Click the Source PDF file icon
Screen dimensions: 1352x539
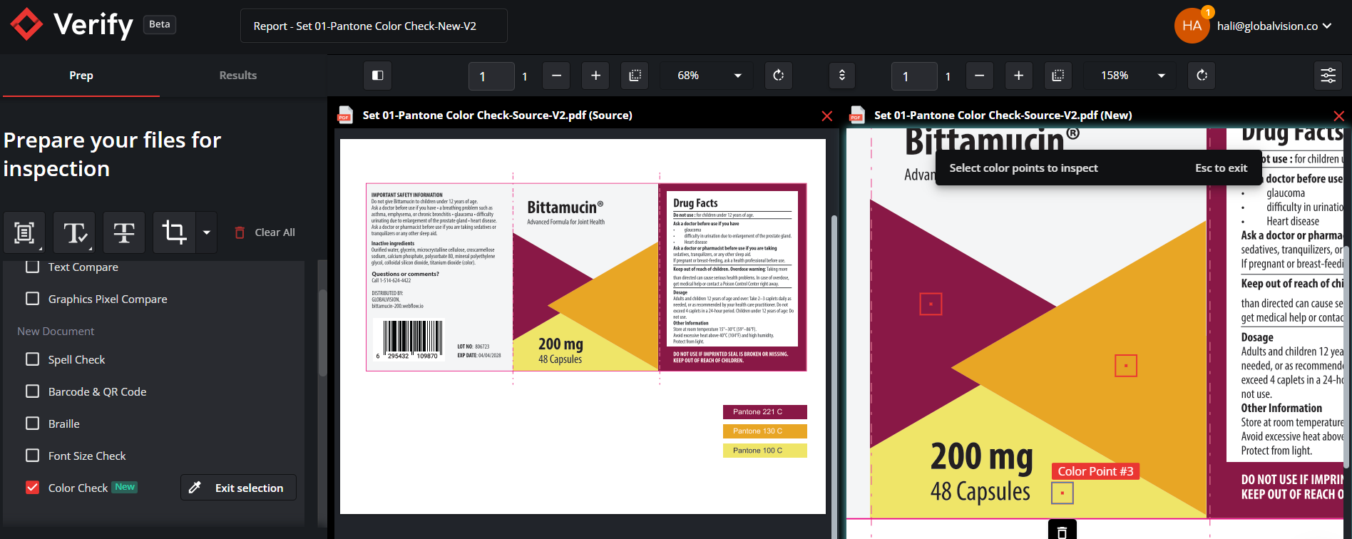[345, 115]
